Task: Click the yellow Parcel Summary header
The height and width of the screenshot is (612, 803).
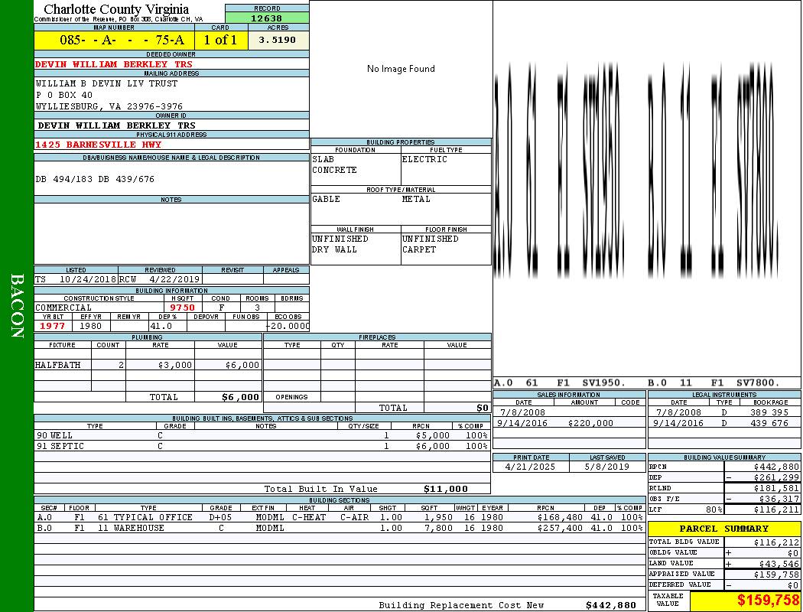Action: click(724, 529)
